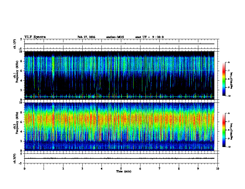Click inside the ch.1 spectrogram panel
The width and height of the screenshot is (245, 189).
click(x=119, y=75)
